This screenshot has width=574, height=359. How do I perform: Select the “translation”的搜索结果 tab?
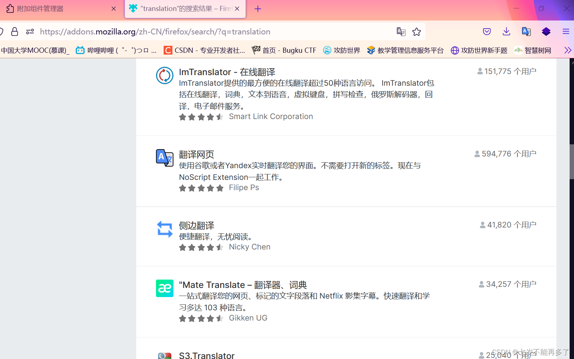(185, 9)
